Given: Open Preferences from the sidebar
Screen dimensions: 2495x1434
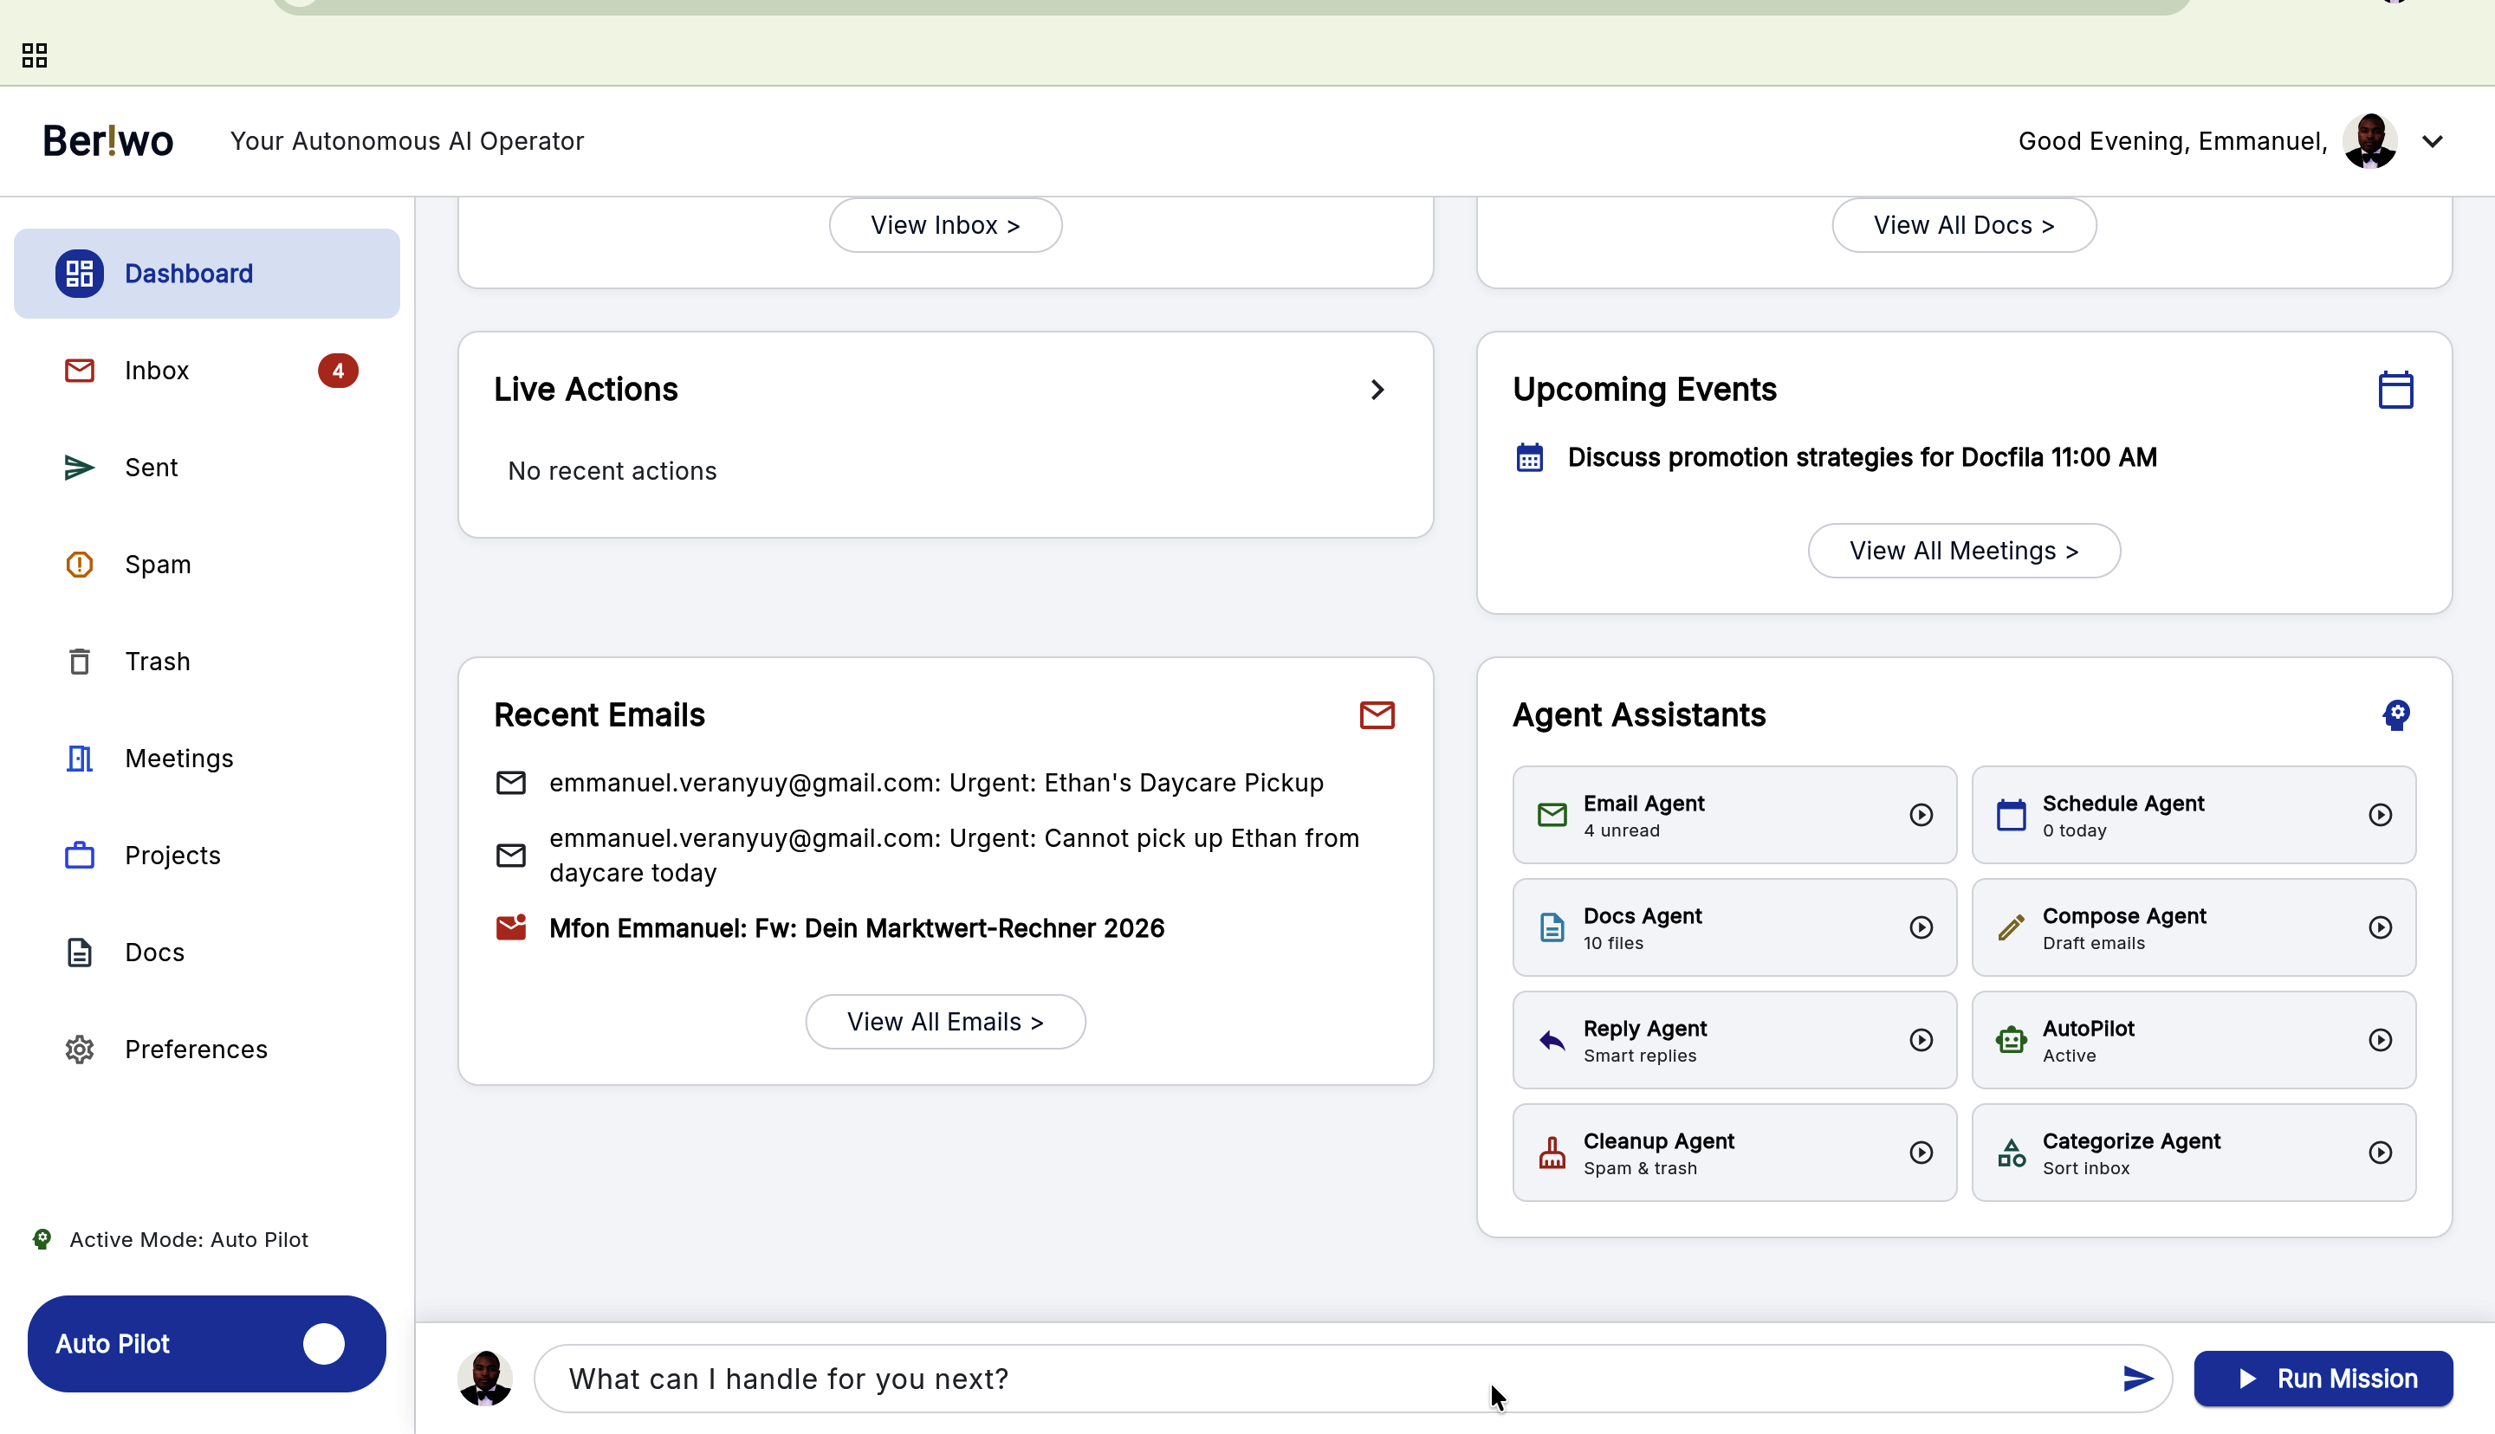Looking at the screenshot, I should [195, 1050].
